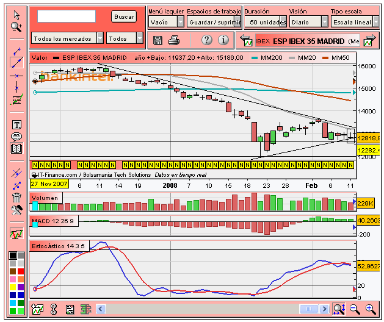
Task: Click the search text input field
Action: (x=67, y=16)
